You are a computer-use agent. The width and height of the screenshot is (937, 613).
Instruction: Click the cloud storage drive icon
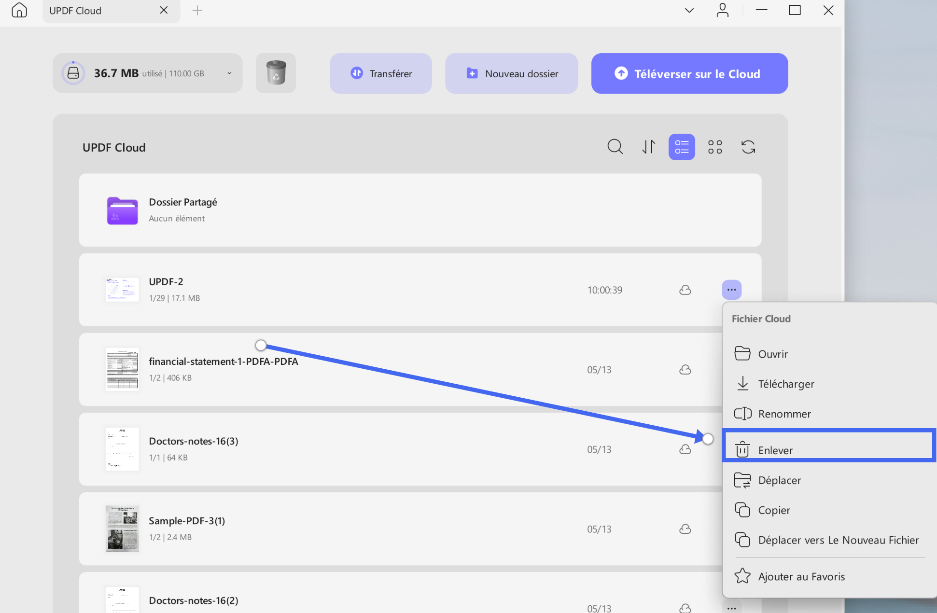73,73
